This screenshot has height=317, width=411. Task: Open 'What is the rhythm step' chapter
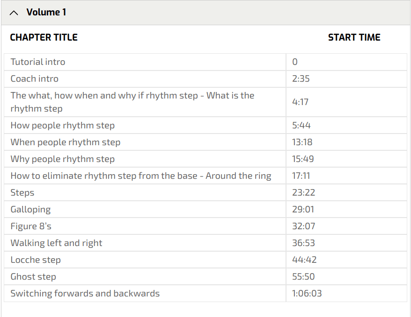pyautogui.click(x=132, y=102)
